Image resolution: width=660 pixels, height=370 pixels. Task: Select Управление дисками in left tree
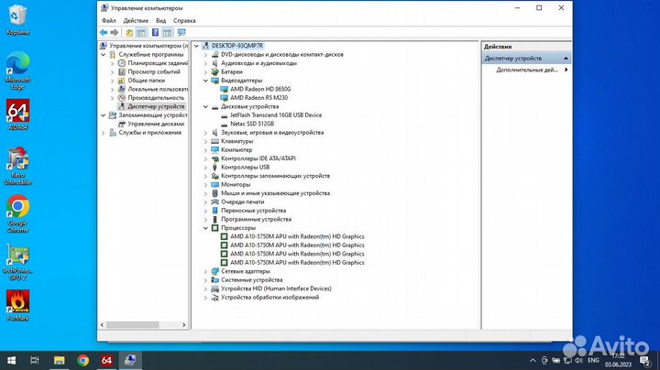[x=156, y=124]
